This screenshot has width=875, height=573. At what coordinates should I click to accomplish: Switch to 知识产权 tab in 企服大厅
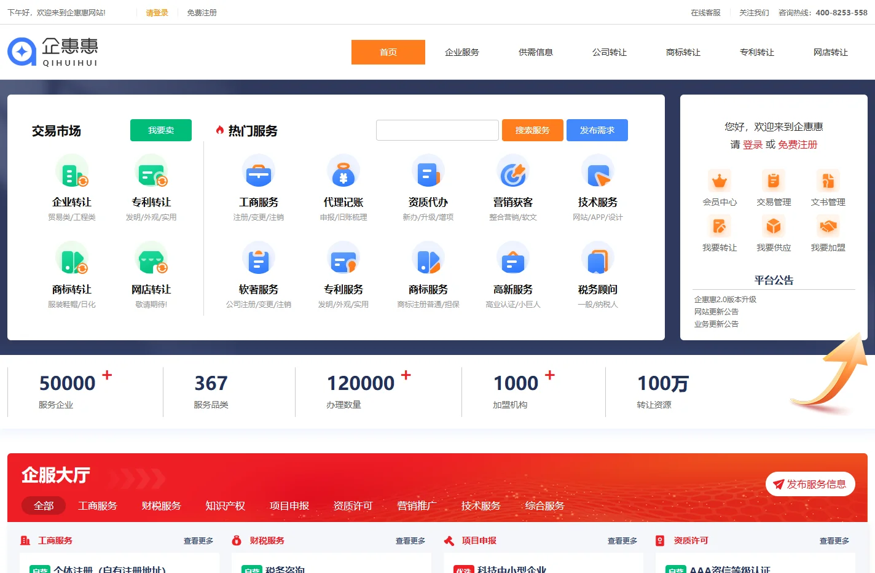click(226, 505)
